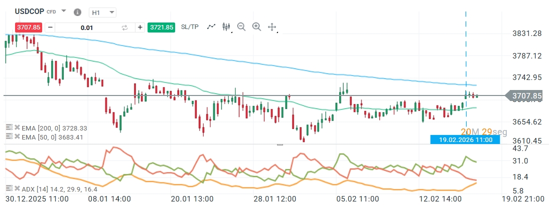Screen dimensions: 550x207
Task: Increase volume with the plus button
Action: coord(140,27)
